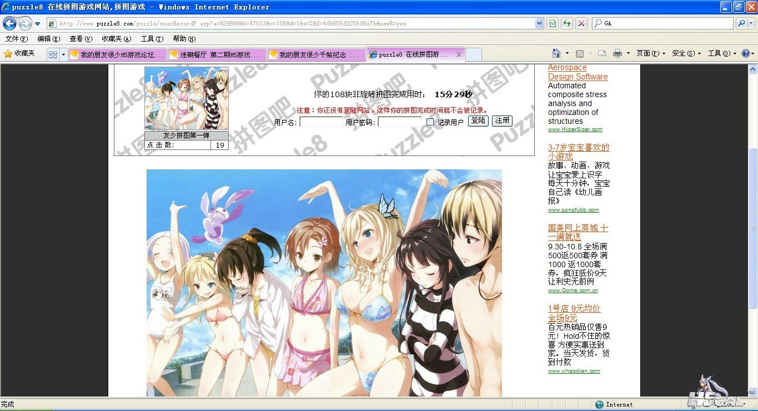Viewport: 758px width, 411px height.
Task: Print the page with the printer icon
Action: [x=617, y=53]
